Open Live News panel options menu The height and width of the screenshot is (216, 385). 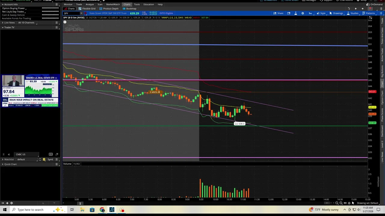pos(57,23)
